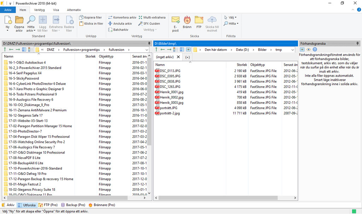Toggle list view icon in left pane toolbar
Screen dimensions: 362x214
[30, 49]
